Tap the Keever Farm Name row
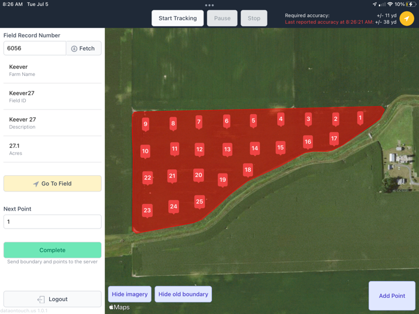 coord(53,70)
